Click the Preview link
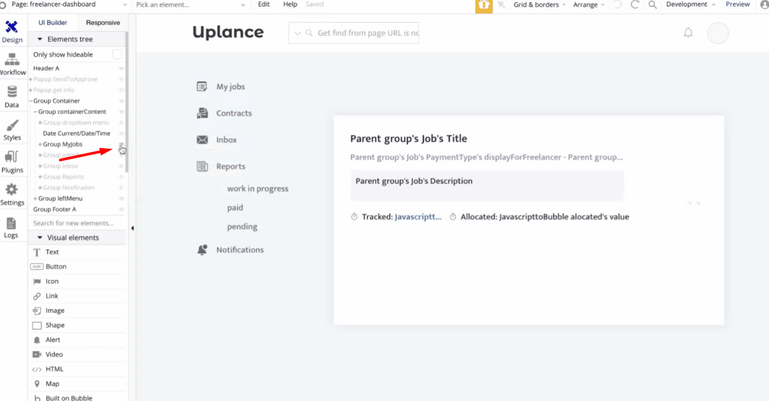Viewport: 769px width, 401px height. [x=737, y=5]
